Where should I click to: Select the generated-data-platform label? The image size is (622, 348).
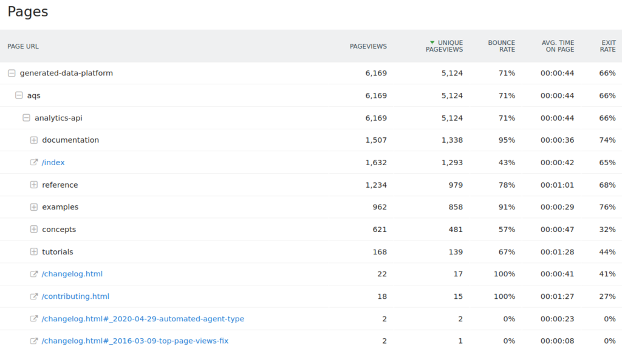pyautogui.click(x=66, y=73)
